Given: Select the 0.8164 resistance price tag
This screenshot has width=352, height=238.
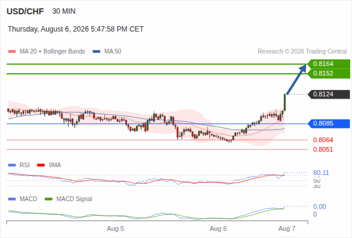Looking at the screenshot, I should (329, 64).
